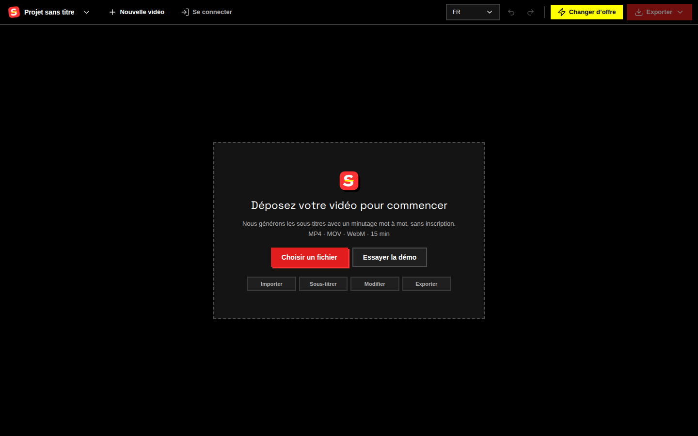
Task: Click Essayer la démo button
Action: pos(390,257)
